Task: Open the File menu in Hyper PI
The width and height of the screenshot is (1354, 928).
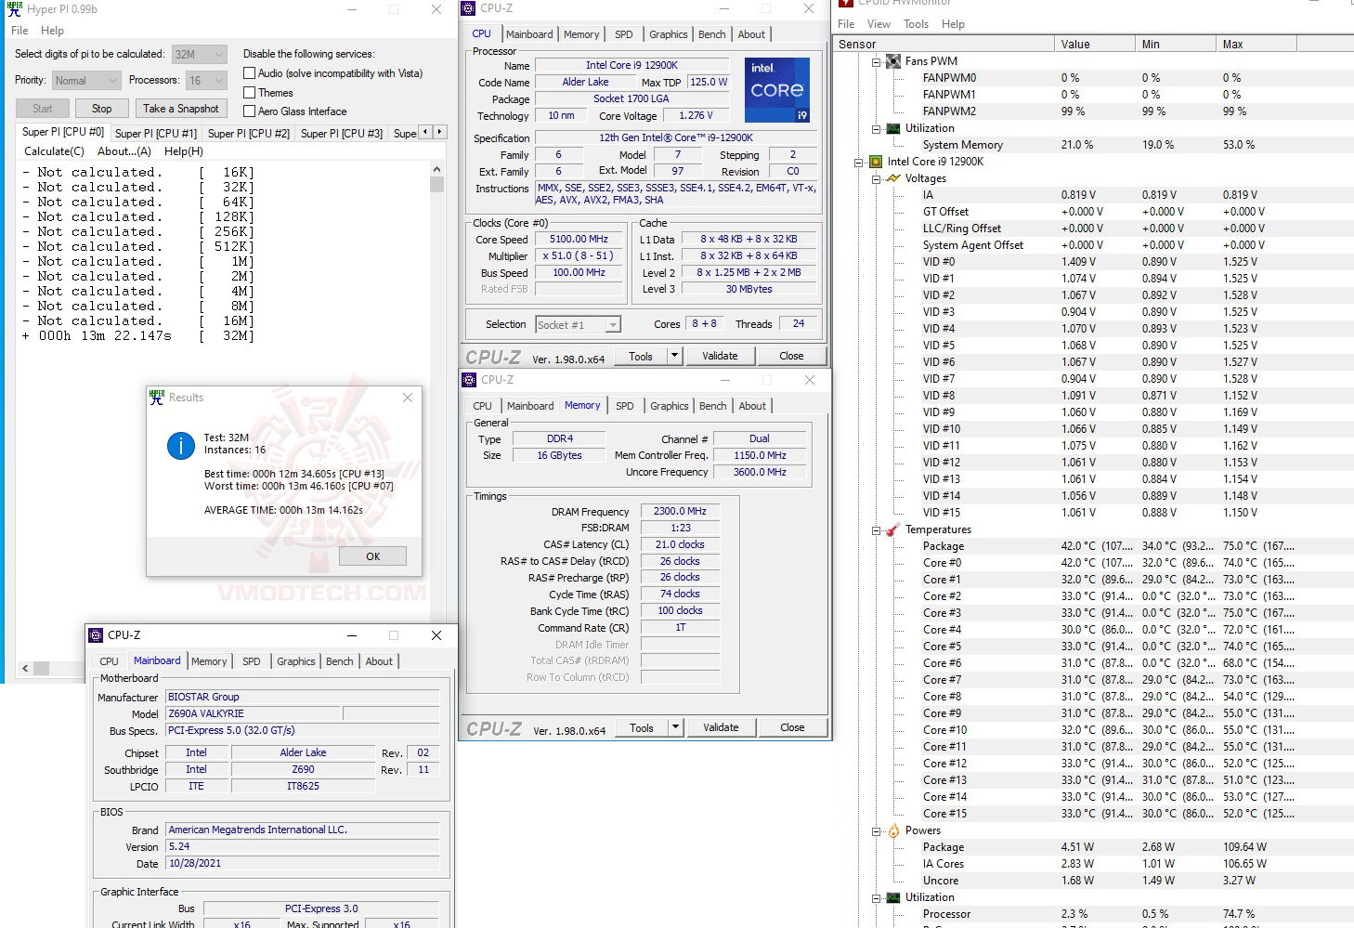Action: [x=20, y=31]
